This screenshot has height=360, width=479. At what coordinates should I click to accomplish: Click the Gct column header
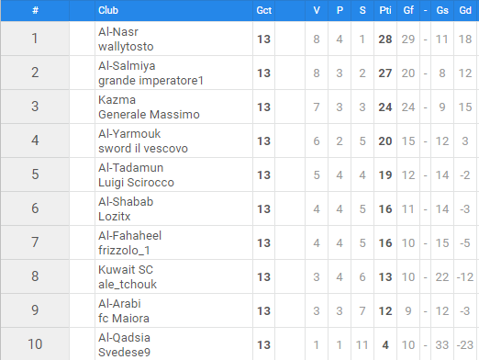pyautogui.click(x=264, y=10)
